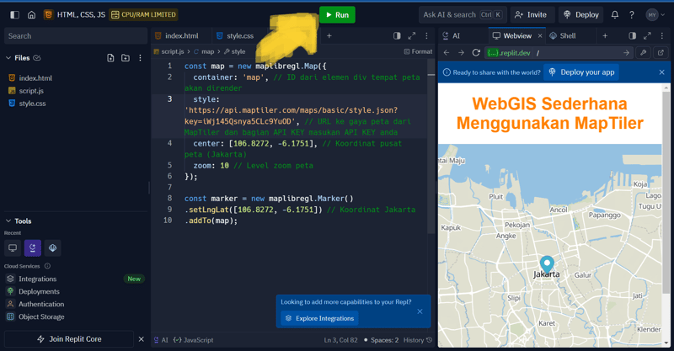Open AI from editor status bar
The height and width of the screenshot is (351, 674).
coord(161,340)
